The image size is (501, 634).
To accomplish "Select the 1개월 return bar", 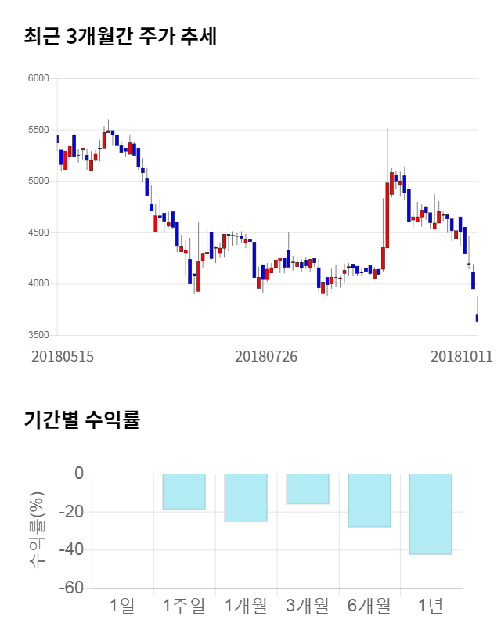I will click(245, 497).
